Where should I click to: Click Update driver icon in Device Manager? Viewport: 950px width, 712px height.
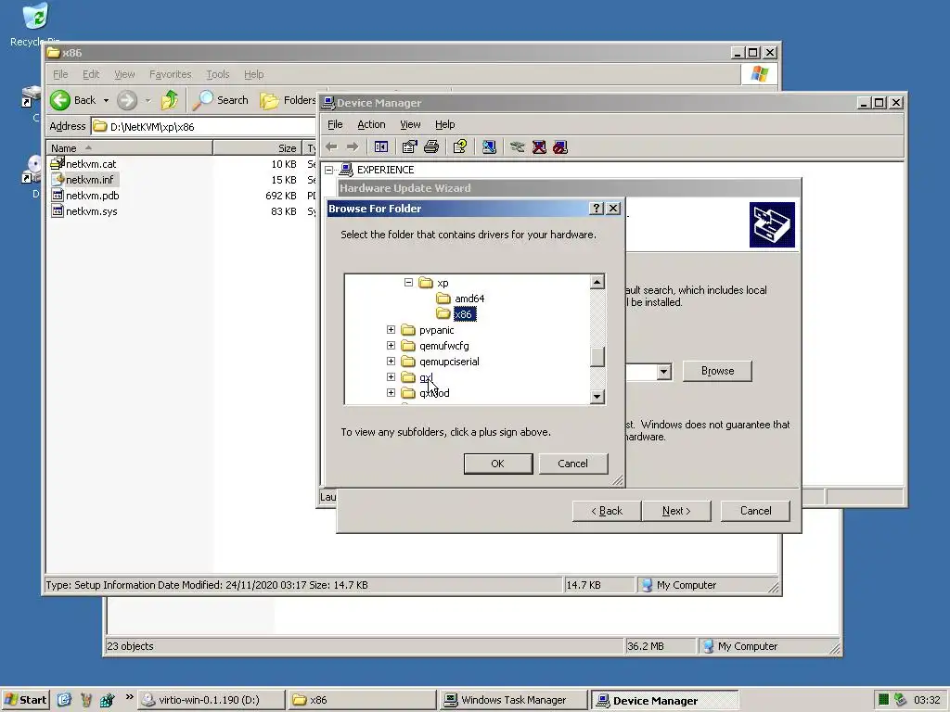tap(517, 146)
